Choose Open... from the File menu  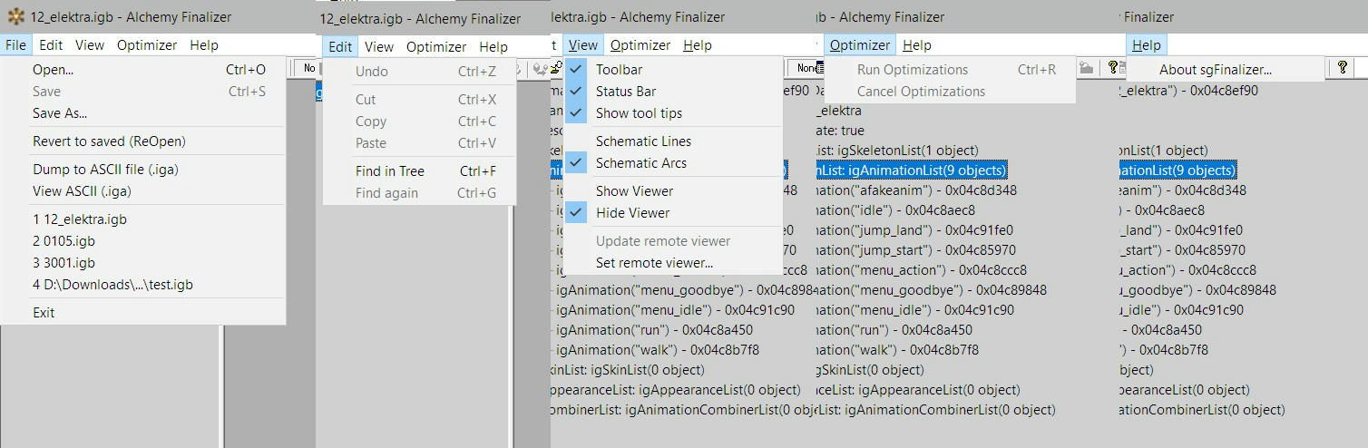click(143, 70)
